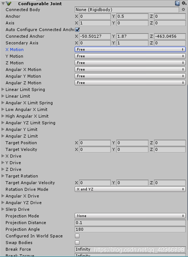Click the Axis Y value field
This screenshot has height=257, width=188.
(132, 23)
